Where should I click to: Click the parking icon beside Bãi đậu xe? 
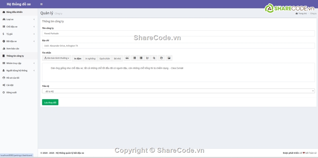tap(4, 41)
